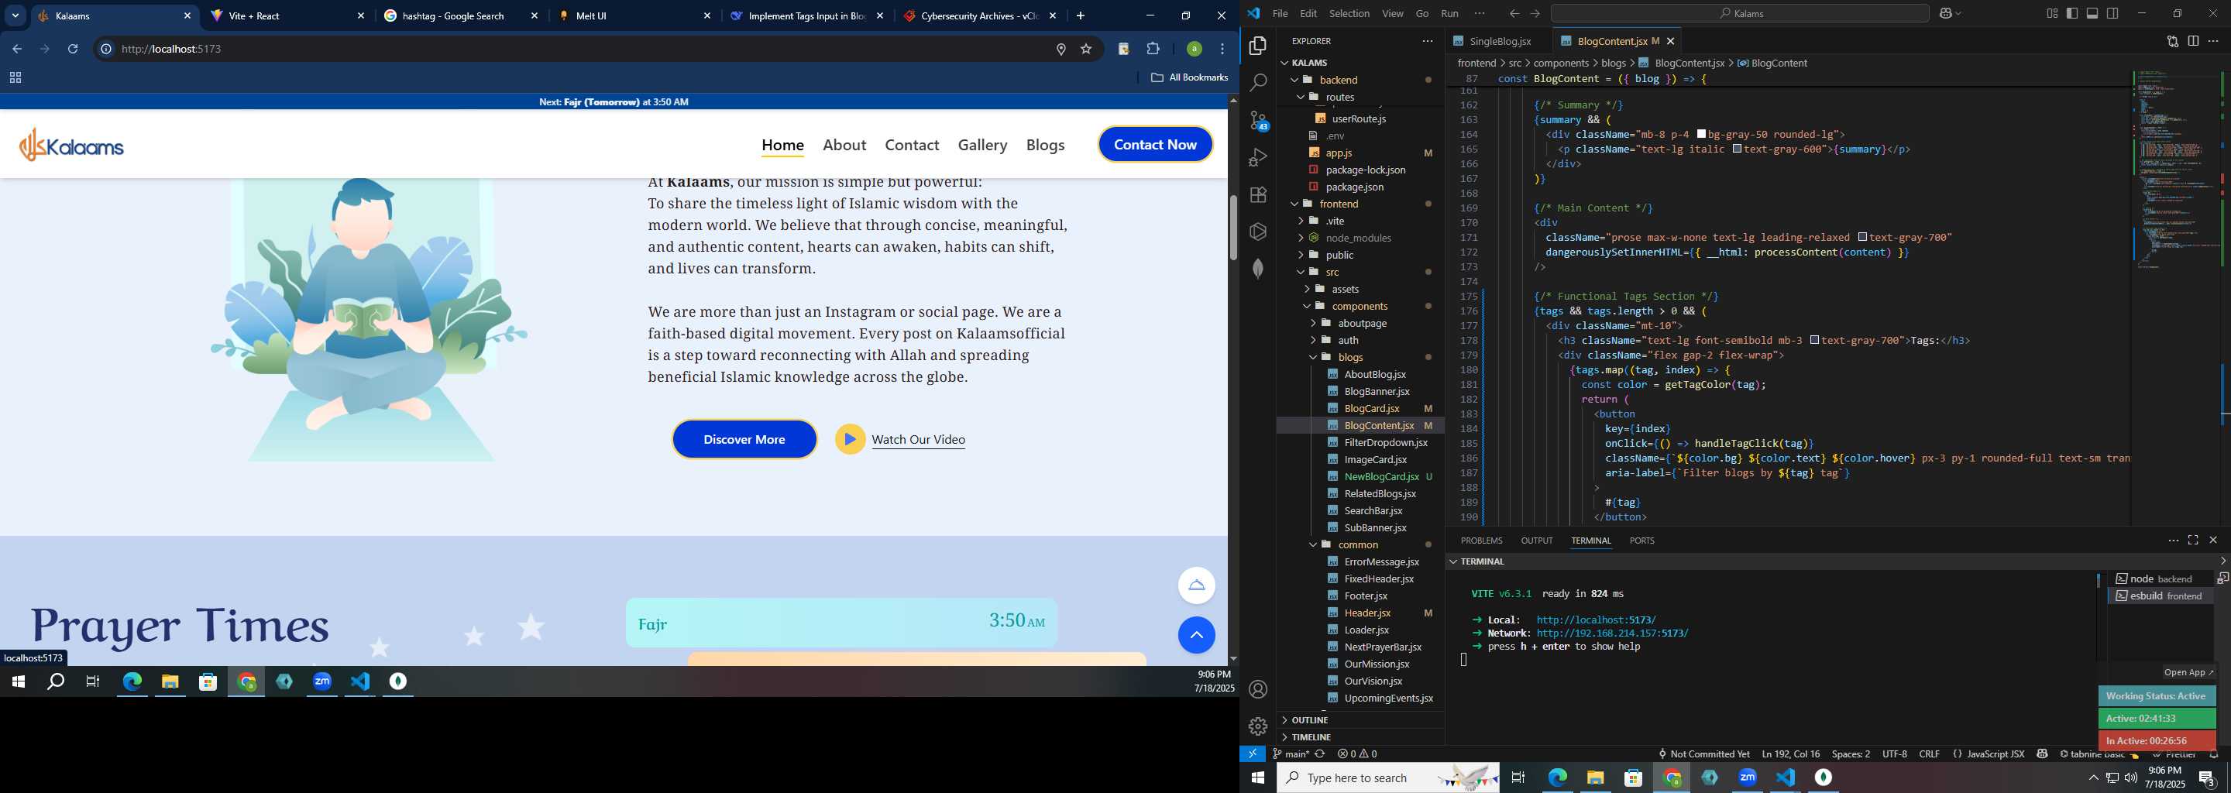The height and width of the screenshot is (793, 2231).
Task: Open the Search view in VS Code activity bar
Action: (x=1257, y=83)
